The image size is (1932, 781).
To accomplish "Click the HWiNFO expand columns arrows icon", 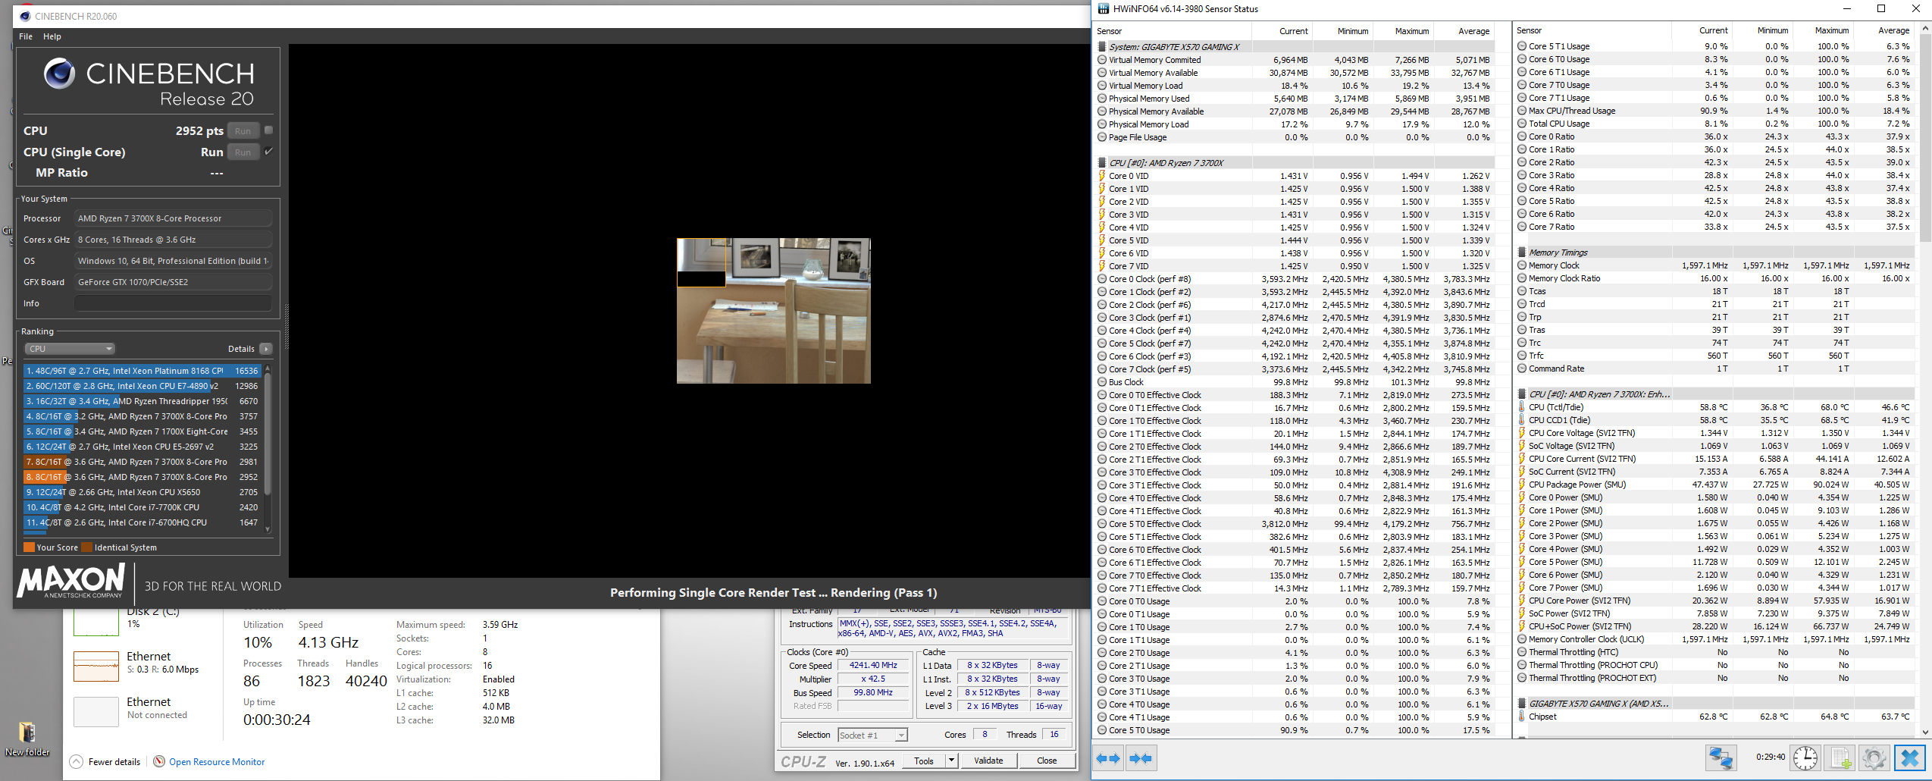I will (x=1109, y=758).
